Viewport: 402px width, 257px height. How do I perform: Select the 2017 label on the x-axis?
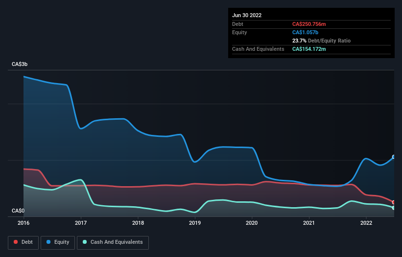coord(81,223)
